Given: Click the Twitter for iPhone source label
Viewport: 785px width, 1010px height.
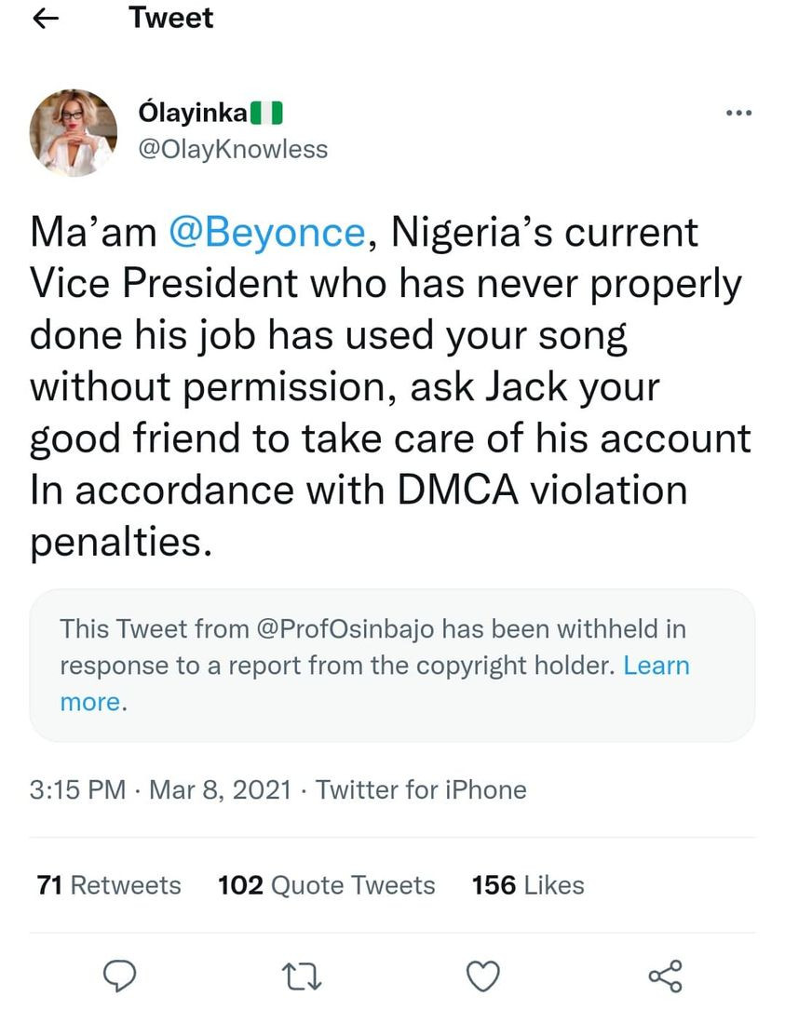Looking at the screenshot, I should tap(421, 790).
